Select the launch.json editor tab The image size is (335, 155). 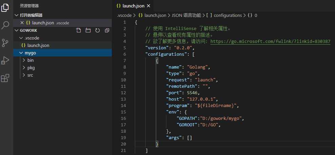pyautogui.click(x=133, y=6)
